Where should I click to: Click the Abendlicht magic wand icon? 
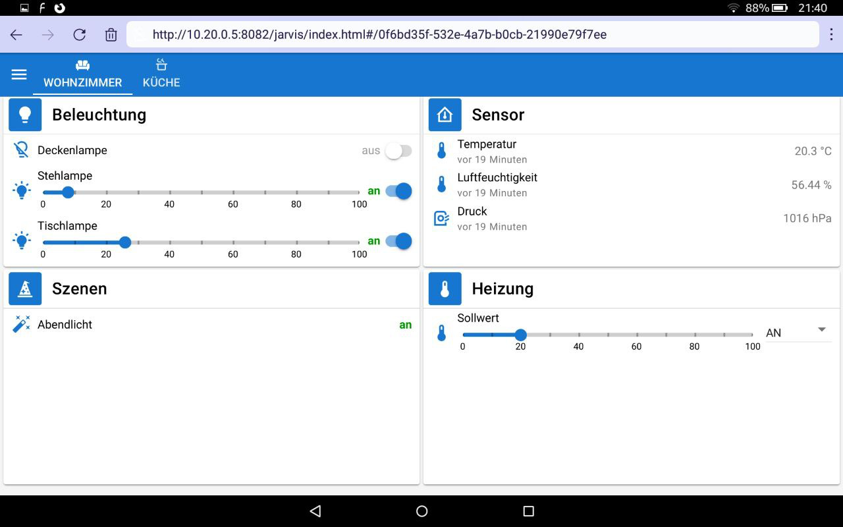pos(21,324)
